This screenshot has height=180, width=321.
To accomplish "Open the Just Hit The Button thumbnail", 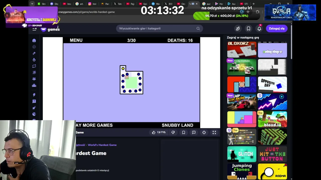I will pyautogui.click(x=272, y=154).
